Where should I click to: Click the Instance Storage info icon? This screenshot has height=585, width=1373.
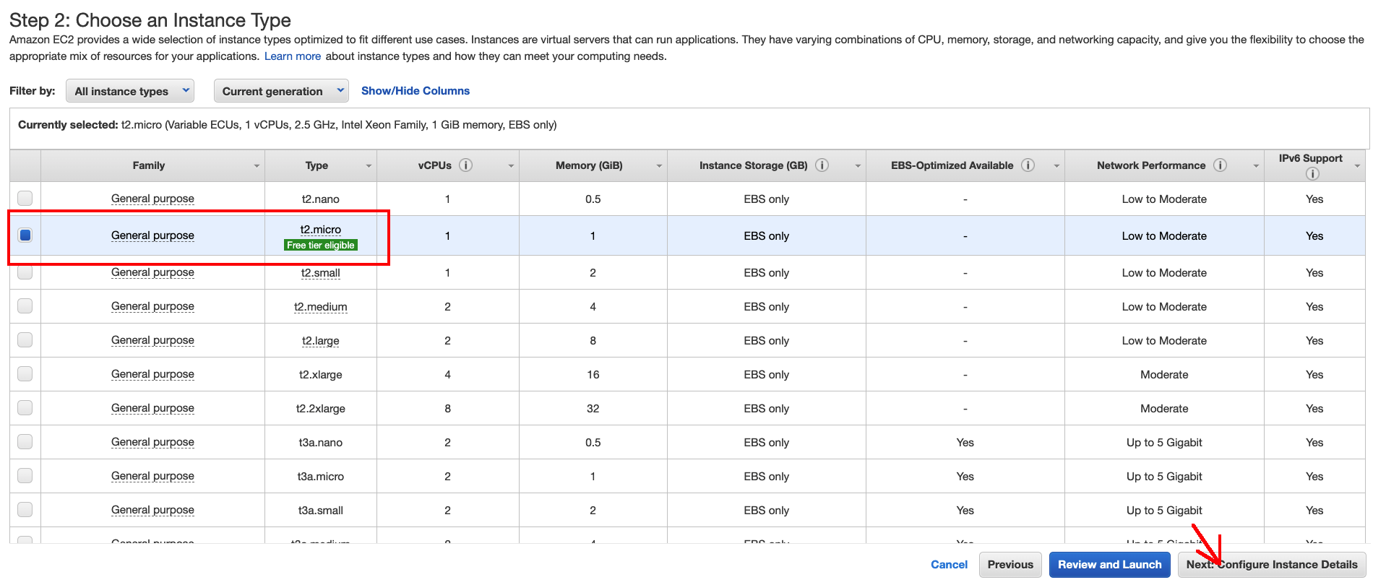coord(822,165)
